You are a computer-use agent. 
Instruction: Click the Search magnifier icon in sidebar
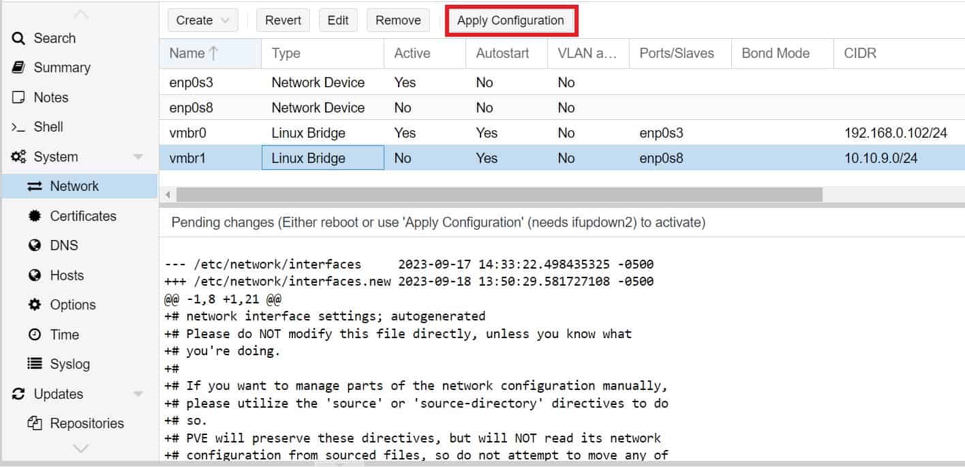point(18,38)
